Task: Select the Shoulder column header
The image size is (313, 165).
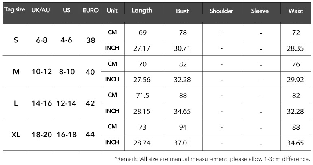Action: tap(221, 11)
